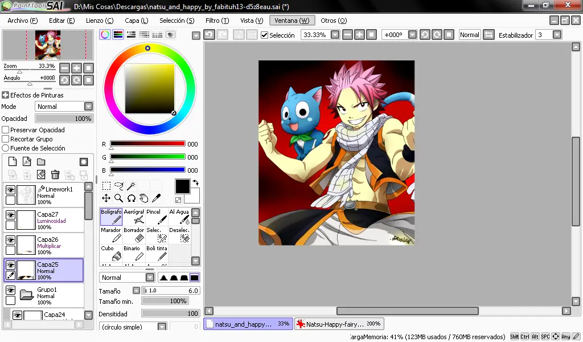Viewport: 583px width, 342px height.
Task: Enable Recortar Grupo
Action: tap(6, 139)
